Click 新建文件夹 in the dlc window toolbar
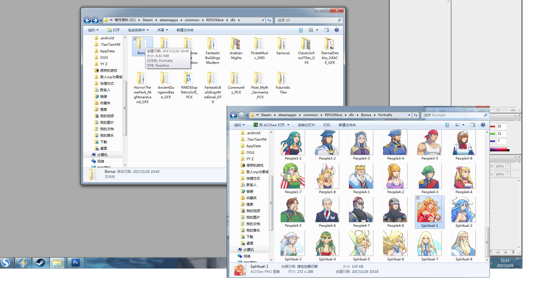 tap(185, 30)
